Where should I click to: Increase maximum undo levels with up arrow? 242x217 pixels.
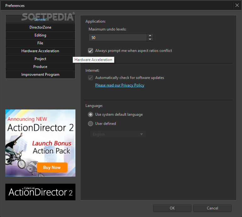click(x=150, y=36)
